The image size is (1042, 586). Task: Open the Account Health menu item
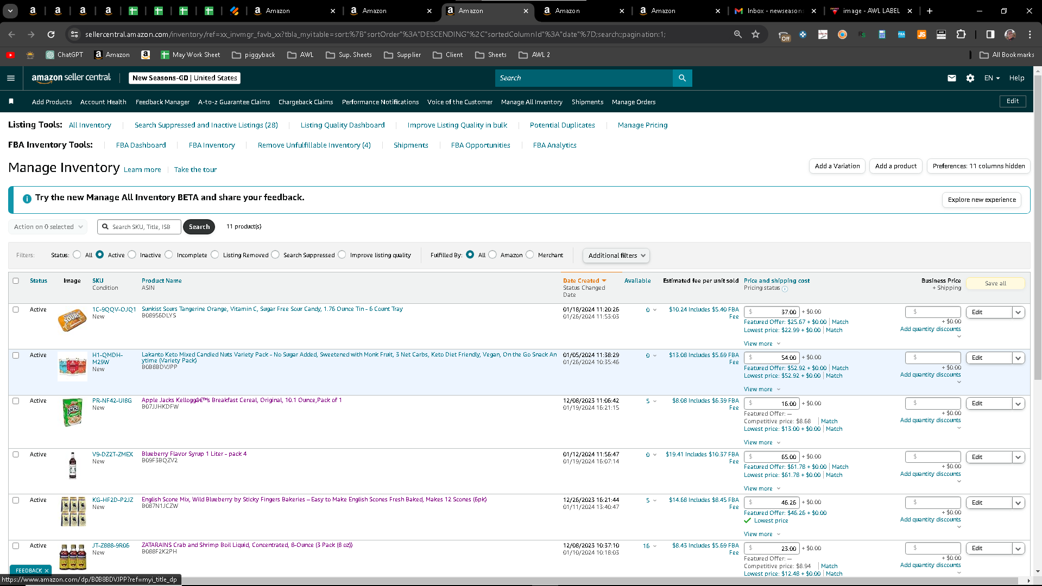click(x=103, y=102)
